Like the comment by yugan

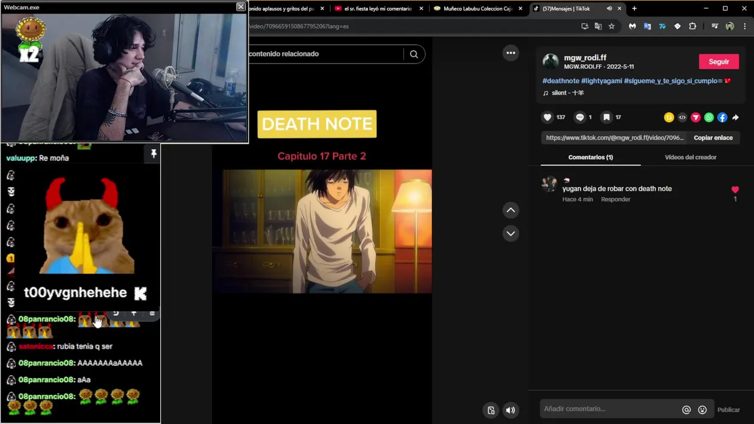pyautogui.click(x=735, y=190)
